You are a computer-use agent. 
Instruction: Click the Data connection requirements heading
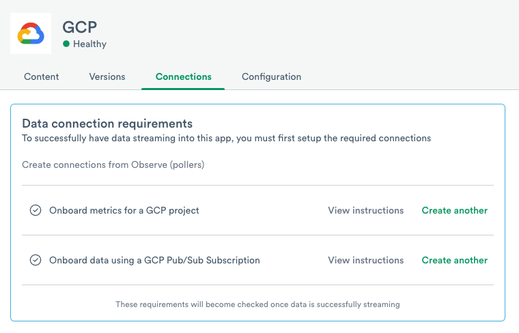[107, 124]
